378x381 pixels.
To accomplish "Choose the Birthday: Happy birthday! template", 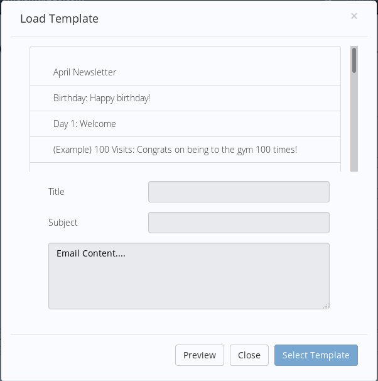I will (x=102, y=98).
